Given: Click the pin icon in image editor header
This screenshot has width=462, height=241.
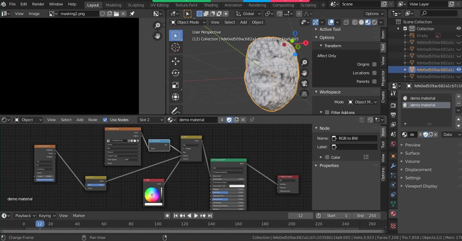Looking at the screenshot, I should tap(132, 14).
